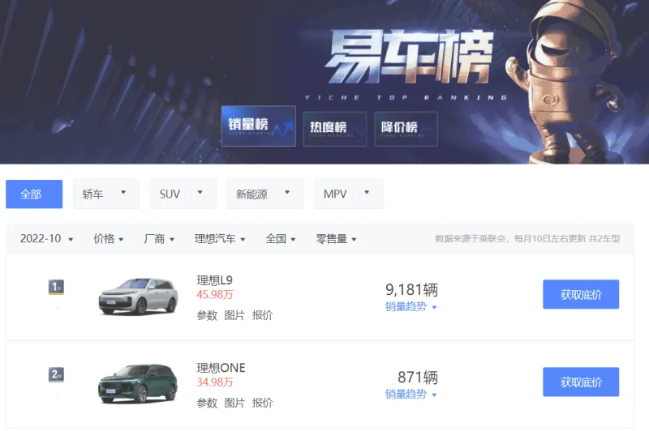This screenshot has height=431, width=649.
Task: Click the rank 2 badge icon
Action: 56,375
